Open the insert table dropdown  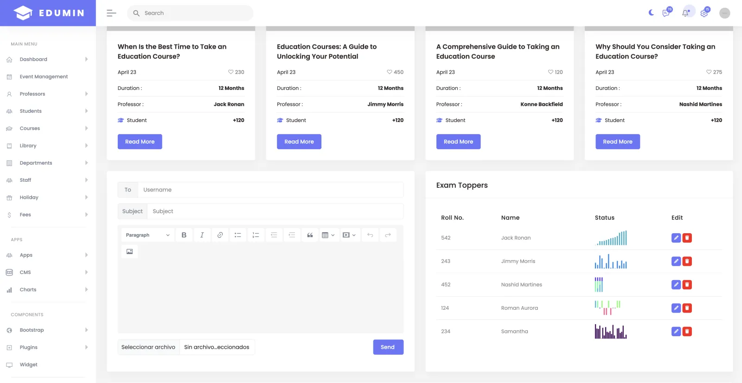click(x=328, y=235)
